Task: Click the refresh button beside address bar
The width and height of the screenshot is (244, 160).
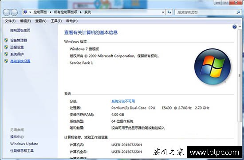Action: point(169,12)
